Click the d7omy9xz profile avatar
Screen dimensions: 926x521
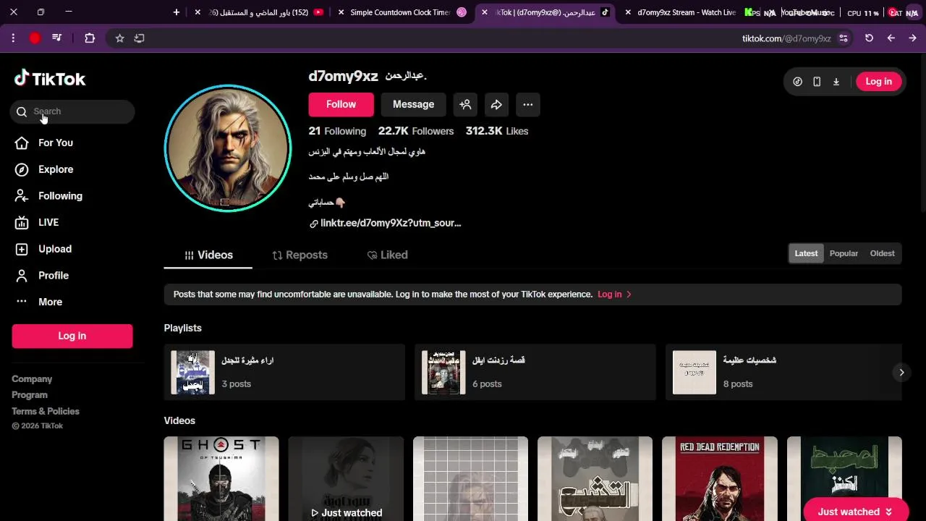(x=228, y=148)
